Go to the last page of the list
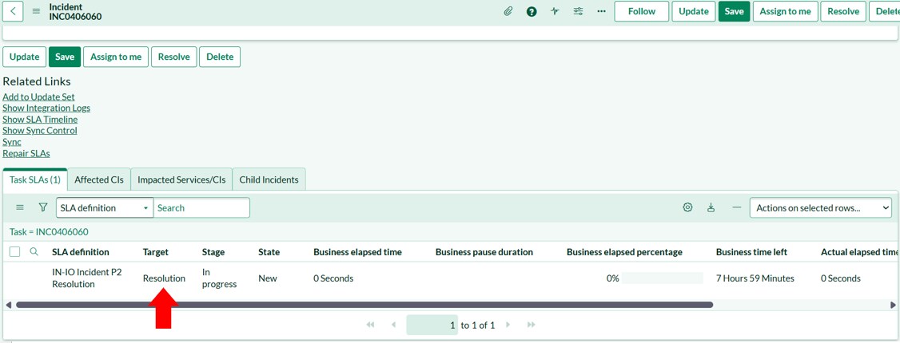 coord(531,325)
